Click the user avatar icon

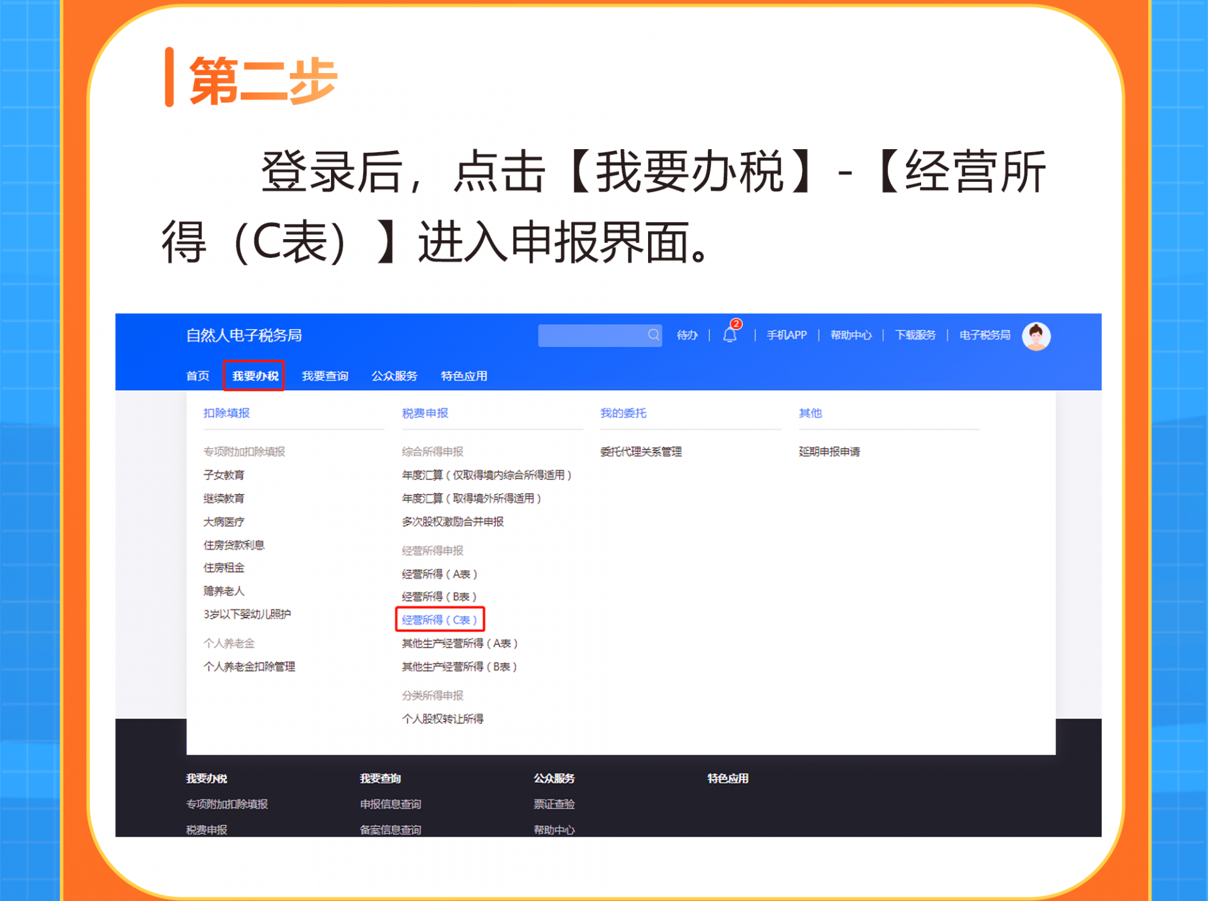[x=1036, y=336]
